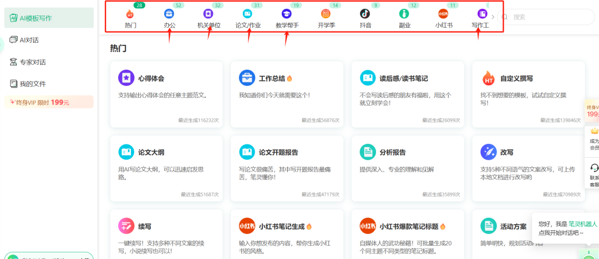Focus the 搜索 input field
Image resolution: width=599 pixels, height=259 pixels.
pos(546,17)
